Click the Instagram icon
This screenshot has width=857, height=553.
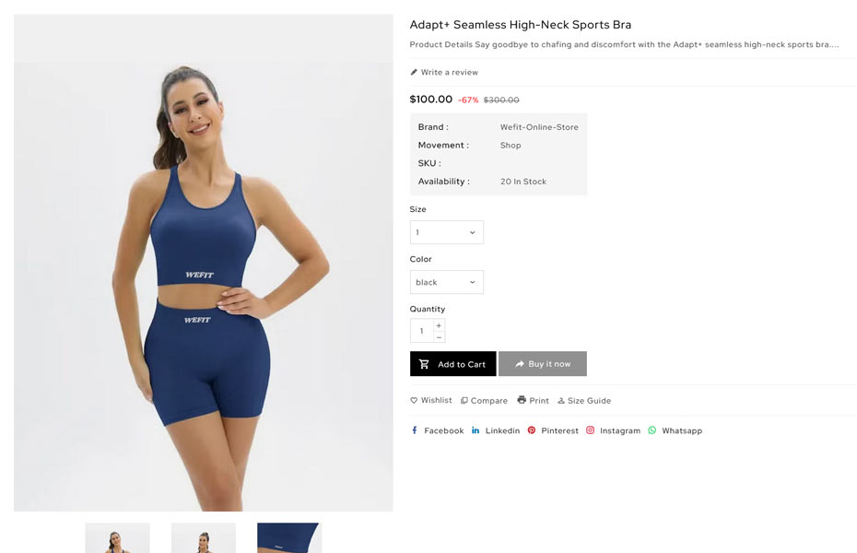click(x=591, y=430)
